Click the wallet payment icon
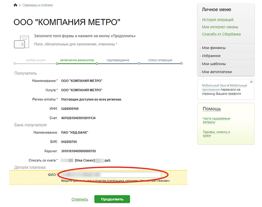 pyautogui.click(x=22, y=42)
